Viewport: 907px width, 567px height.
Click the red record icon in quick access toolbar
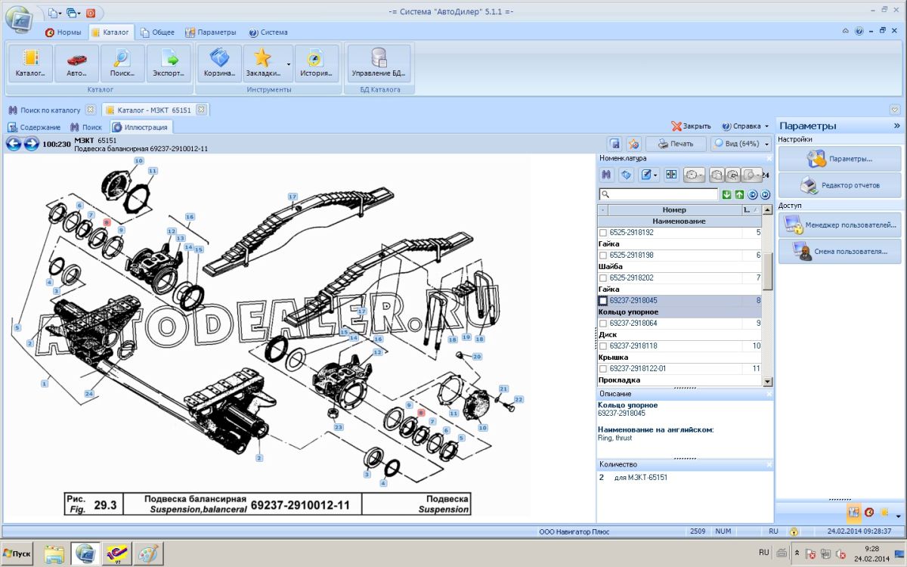(x=91, y=13)
